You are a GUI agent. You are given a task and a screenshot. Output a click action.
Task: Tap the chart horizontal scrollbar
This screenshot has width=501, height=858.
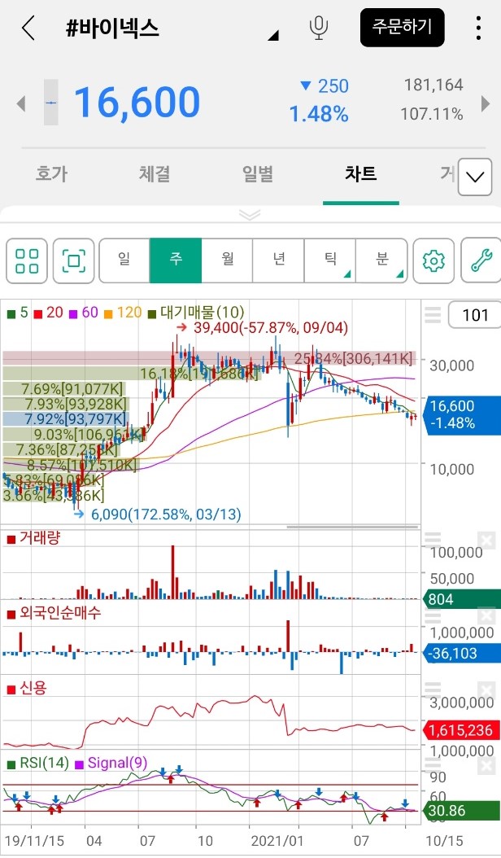pyautogui.click(x=353, y=527)
